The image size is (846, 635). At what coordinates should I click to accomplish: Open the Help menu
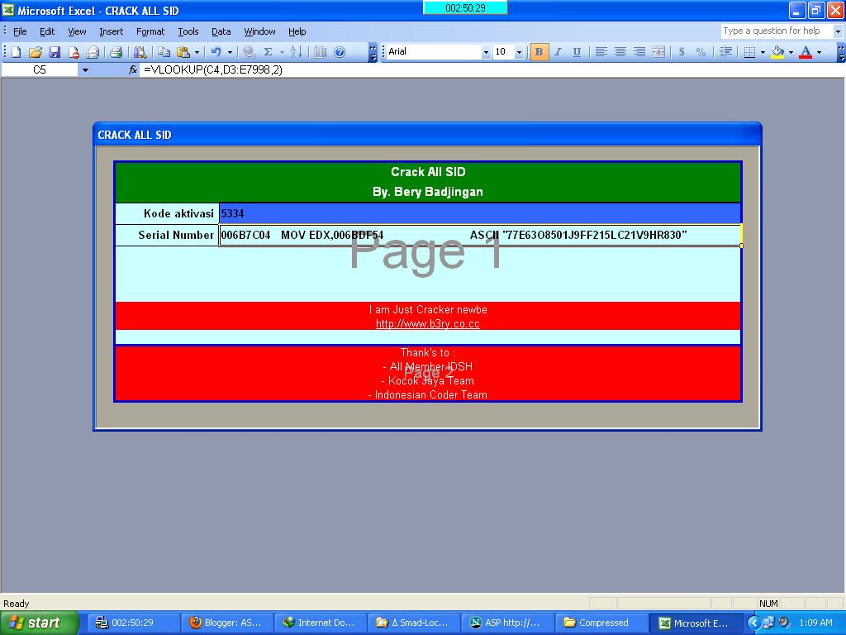point(297,31)
